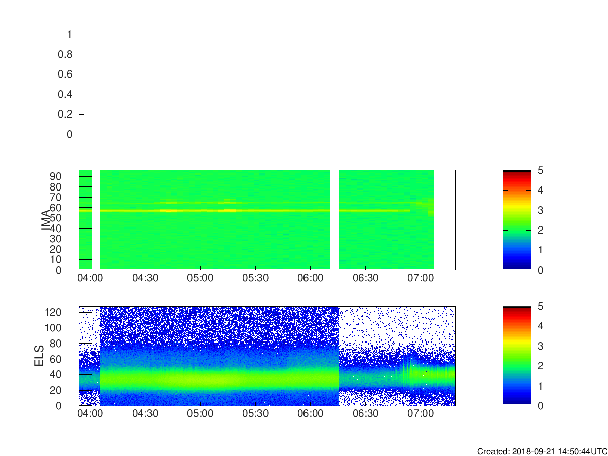Click the '0' label on IMA colorbar
This screenshot has width=608, height=456.
540,270
